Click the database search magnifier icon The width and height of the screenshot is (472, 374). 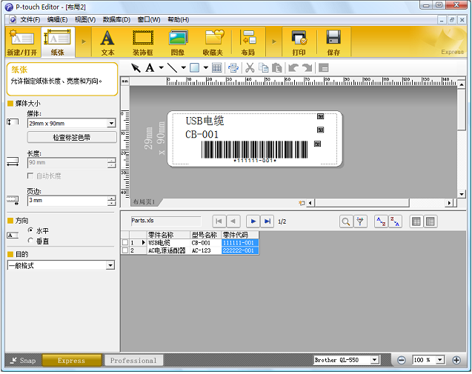click(x=346, y=221)
